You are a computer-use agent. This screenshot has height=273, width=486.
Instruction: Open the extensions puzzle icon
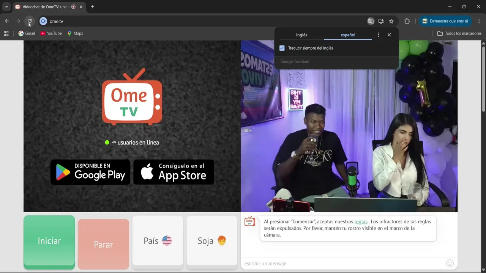click(407, 21)
